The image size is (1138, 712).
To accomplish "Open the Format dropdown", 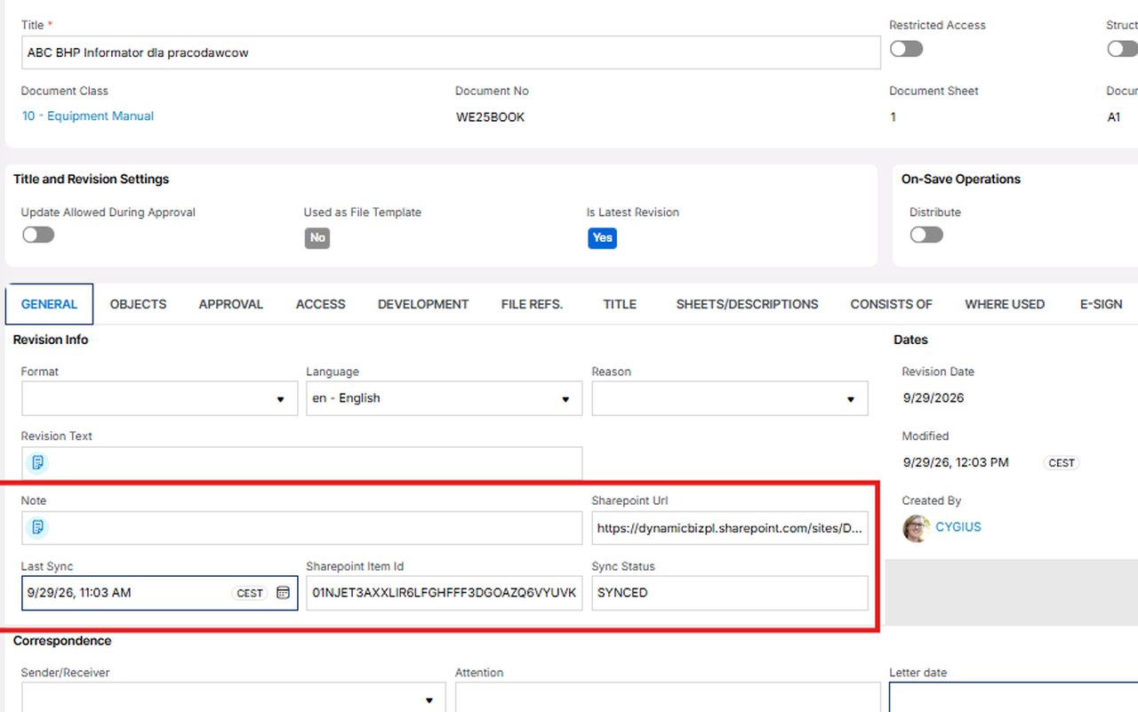I will [159, 398].
